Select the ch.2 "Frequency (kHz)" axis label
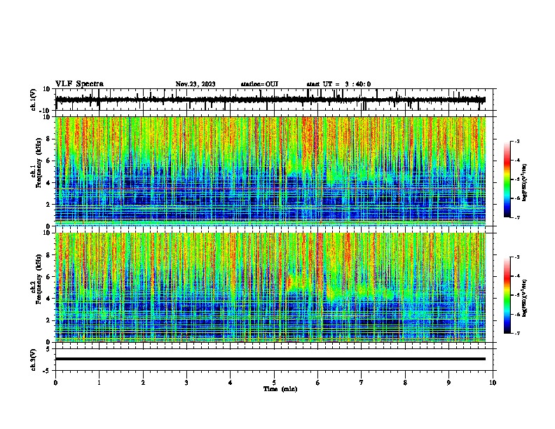The height and width of the screenshot is (429, 555). (38, 280)
